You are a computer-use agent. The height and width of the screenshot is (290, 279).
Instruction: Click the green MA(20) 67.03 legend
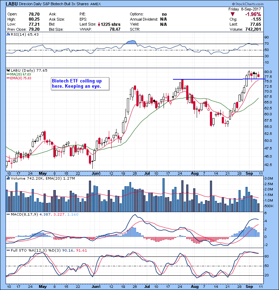coord(19,74)
